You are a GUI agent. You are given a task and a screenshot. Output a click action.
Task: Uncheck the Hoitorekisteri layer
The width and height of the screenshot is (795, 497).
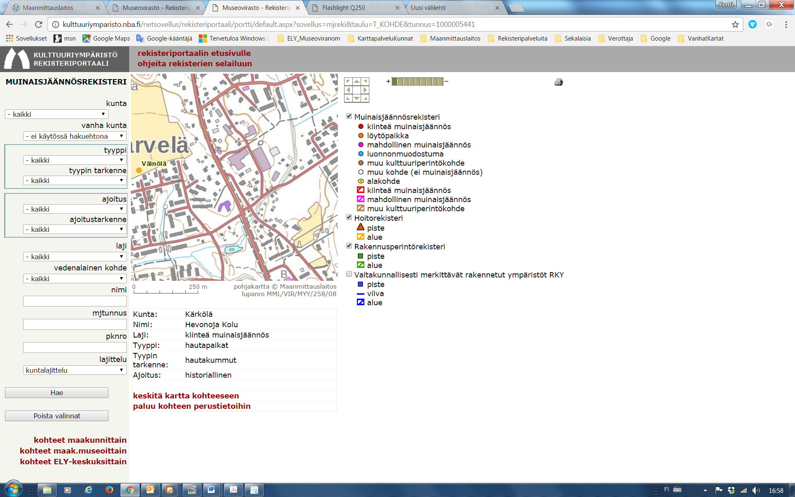[x=349, y=217]
